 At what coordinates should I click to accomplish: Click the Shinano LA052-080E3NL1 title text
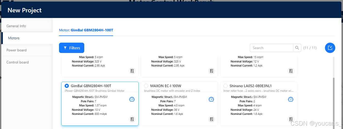pyautogui.click(x=250, y=86)
